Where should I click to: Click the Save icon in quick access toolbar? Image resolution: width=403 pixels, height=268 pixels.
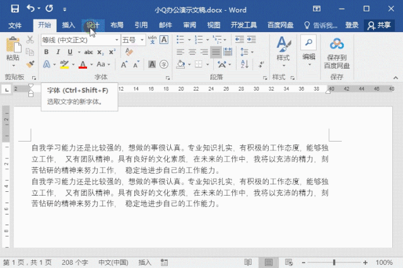click(x=15, y=9)
